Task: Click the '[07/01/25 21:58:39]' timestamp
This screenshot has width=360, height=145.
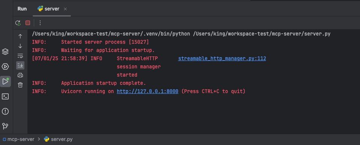Action: click(x=60, y=59)
